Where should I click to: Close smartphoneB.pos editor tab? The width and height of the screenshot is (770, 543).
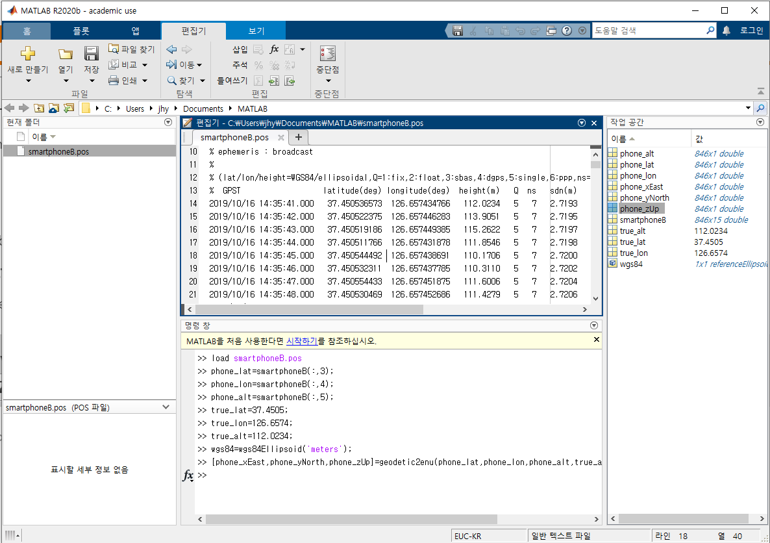281,138
